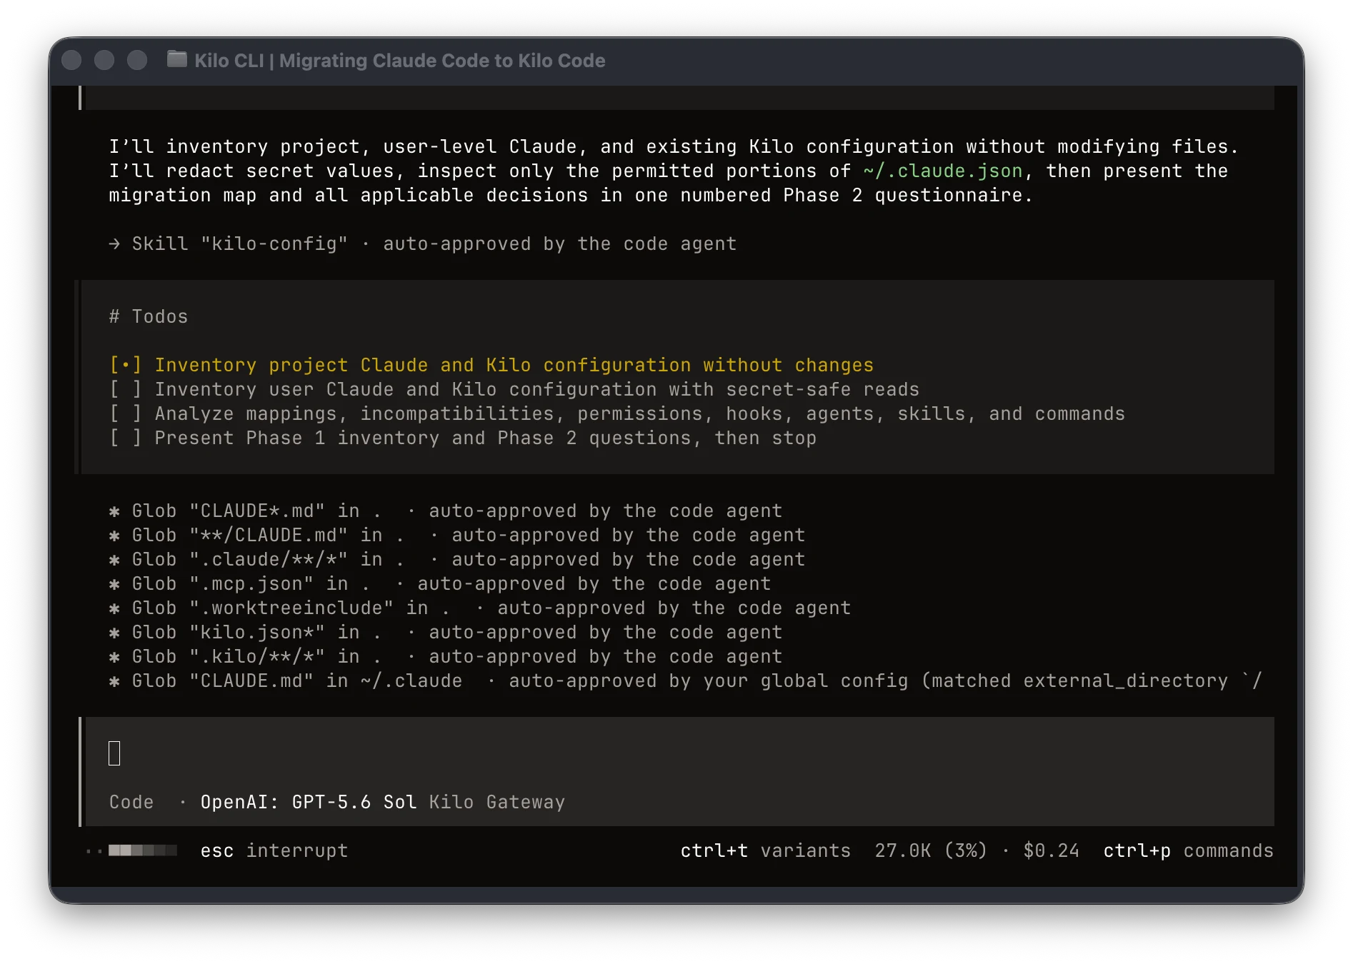Screen dimensions: 1353x964
Task: Toggle in-progress checkbox for 'Inventory project Claude and Kilo'
Action: point(125,366)
